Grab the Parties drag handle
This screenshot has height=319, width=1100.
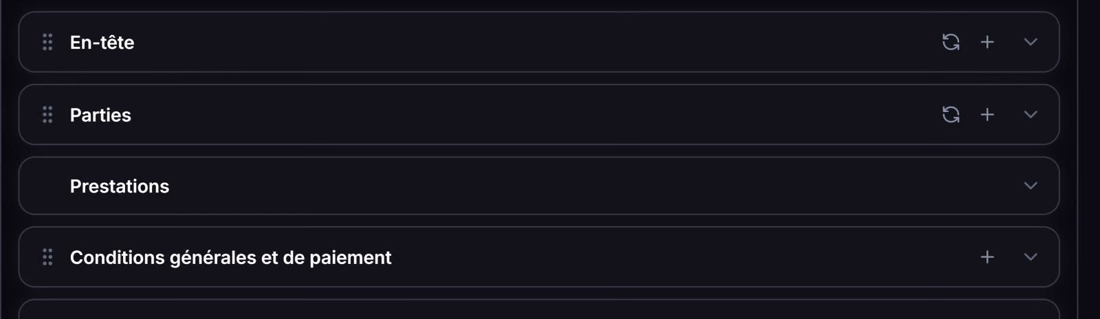(x=47, y=114)
